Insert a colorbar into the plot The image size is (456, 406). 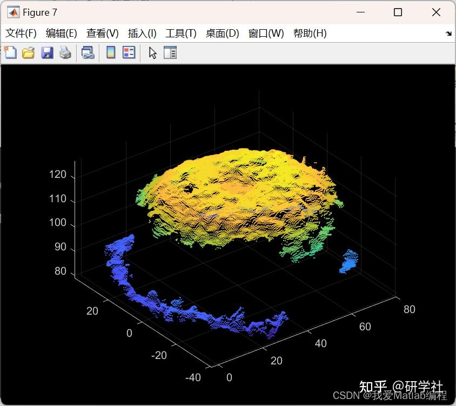coord(110,52)
